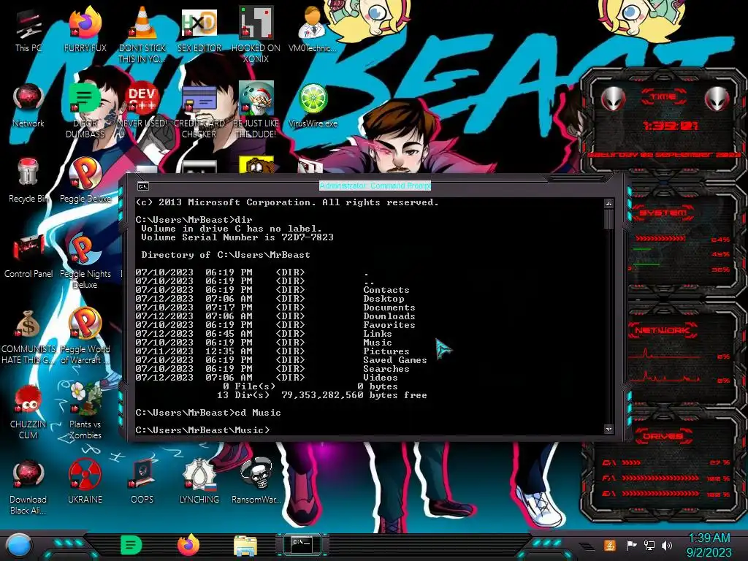This screenshot has height=561, width=748.
Task: Open the CREDIT CARD CHECKER icon
Action: (x=199, y=110)
